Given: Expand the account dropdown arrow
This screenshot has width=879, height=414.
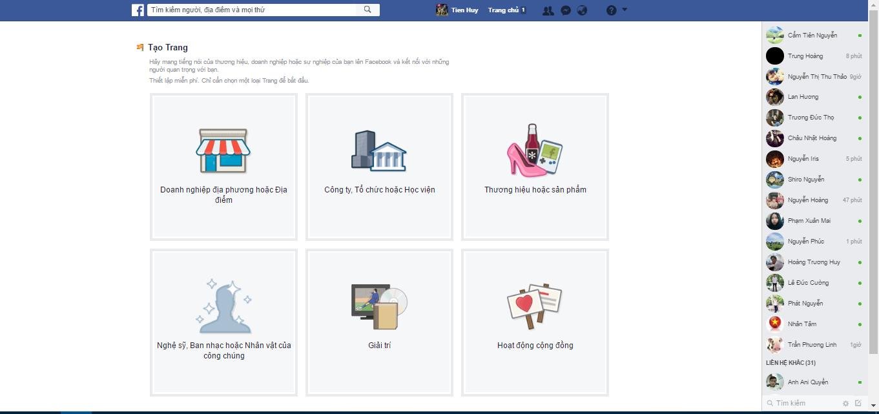Looking at the screenshot, I should pos(625,10).
